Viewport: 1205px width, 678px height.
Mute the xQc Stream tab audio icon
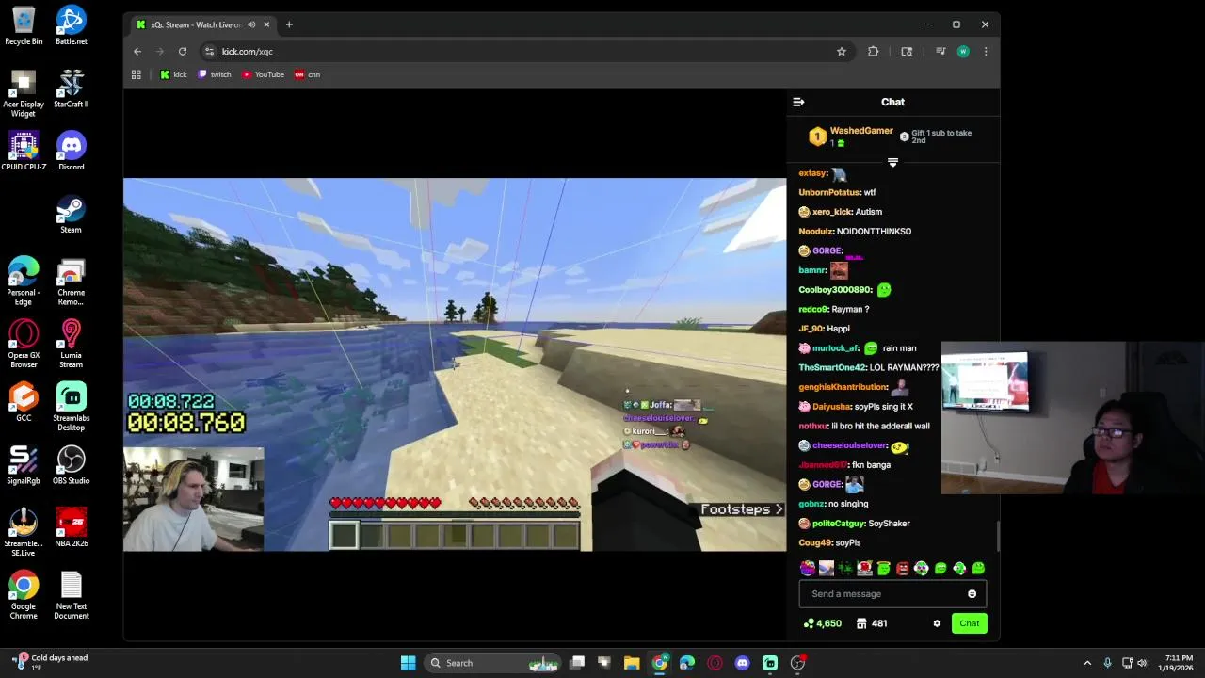point(251,24)
